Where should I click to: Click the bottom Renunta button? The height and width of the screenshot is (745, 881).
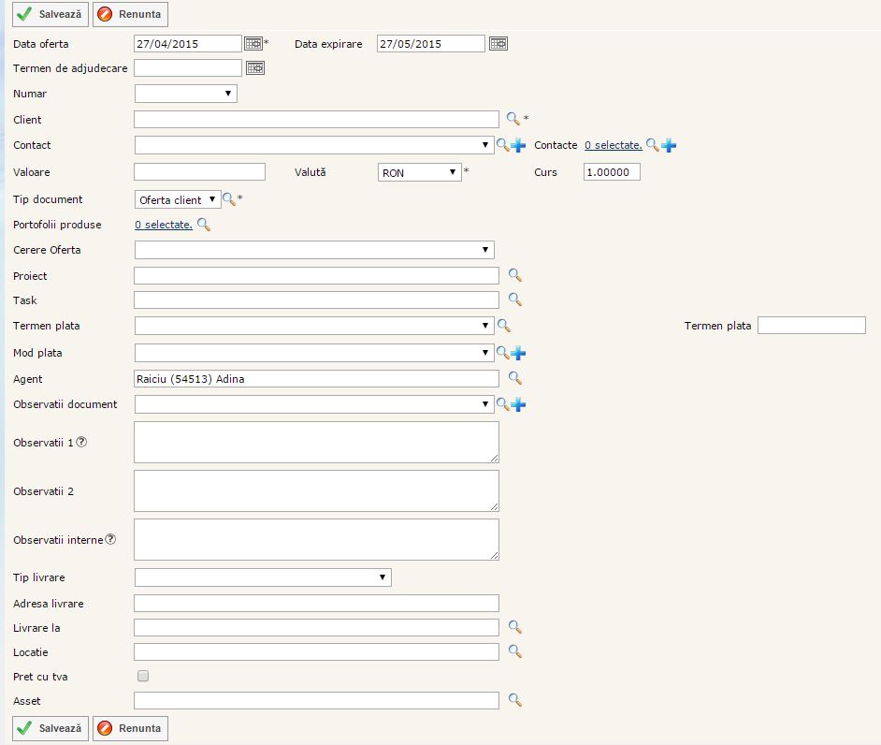(x=130, y=728)
